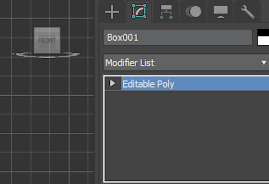The height and width of the screenshot is (184, 269).
Task: Open the Create panel plus tab
Action: click(x=112, y=12)
